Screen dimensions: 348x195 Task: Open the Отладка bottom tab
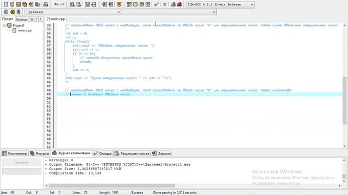point(103,153)
